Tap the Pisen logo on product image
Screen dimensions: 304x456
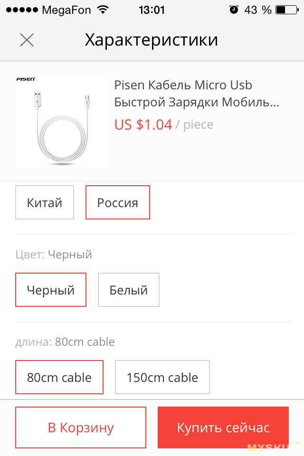click(x=26, y=79)
